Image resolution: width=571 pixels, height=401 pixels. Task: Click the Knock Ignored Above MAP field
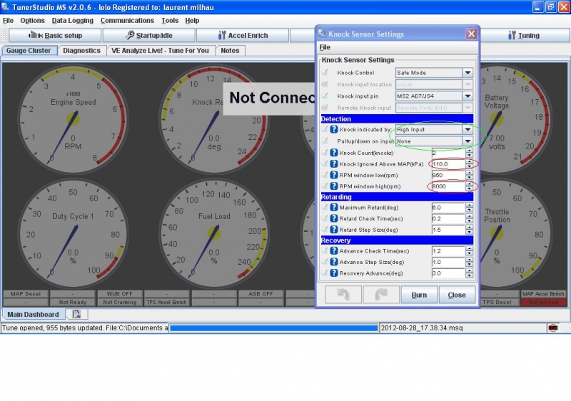[448, 164]
